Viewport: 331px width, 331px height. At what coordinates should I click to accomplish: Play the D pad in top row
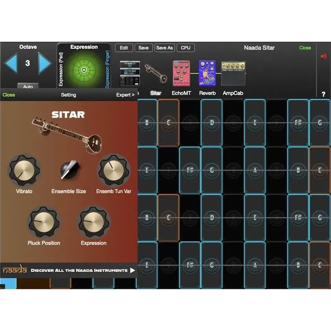coord(211,122)
